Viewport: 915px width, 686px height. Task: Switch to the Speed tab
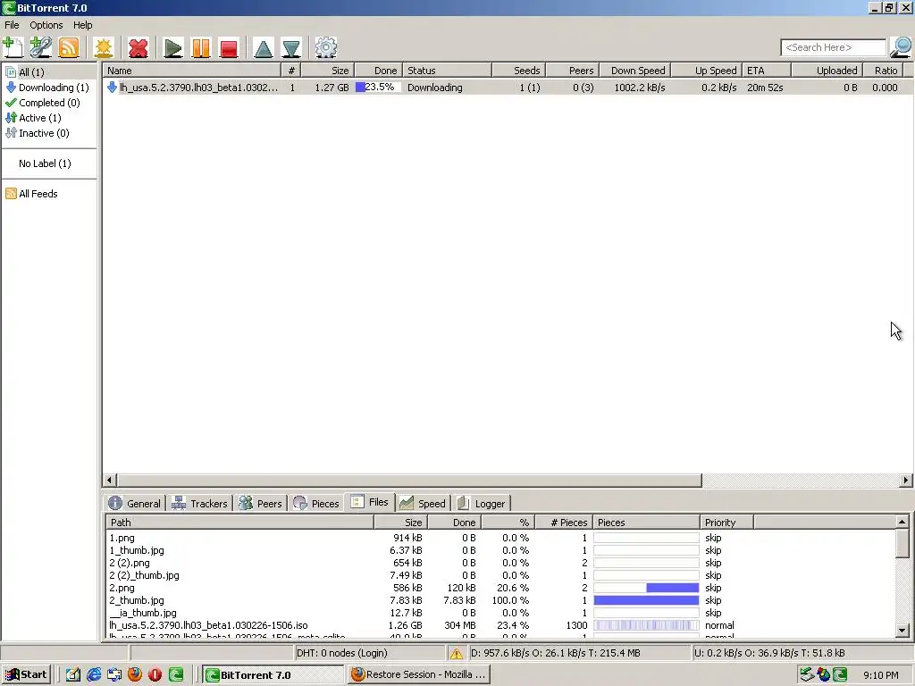coord(423,504)
